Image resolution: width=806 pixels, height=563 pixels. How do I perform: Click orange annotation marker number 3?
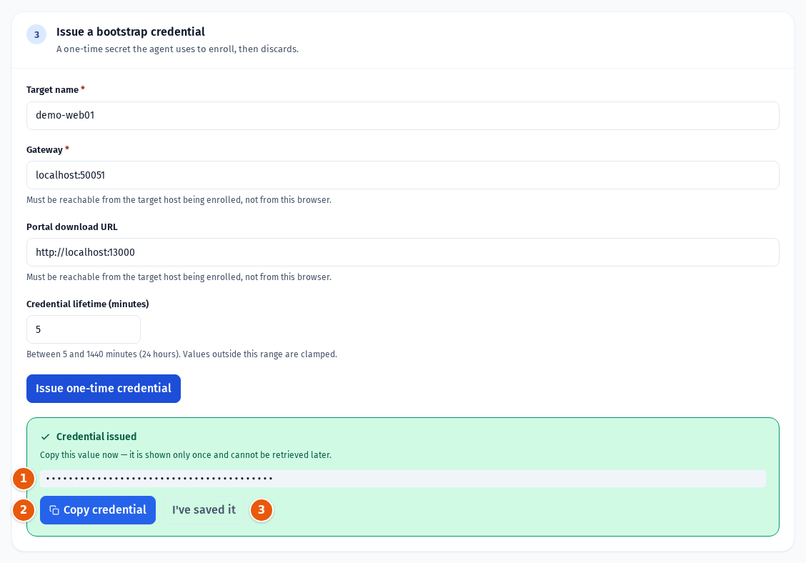click(261, 510)
